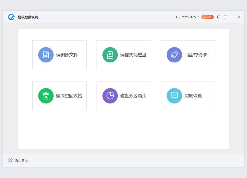The image size is (247, 178).
Task: Click the green trash bin icon
Action: [x=46, y=96]
